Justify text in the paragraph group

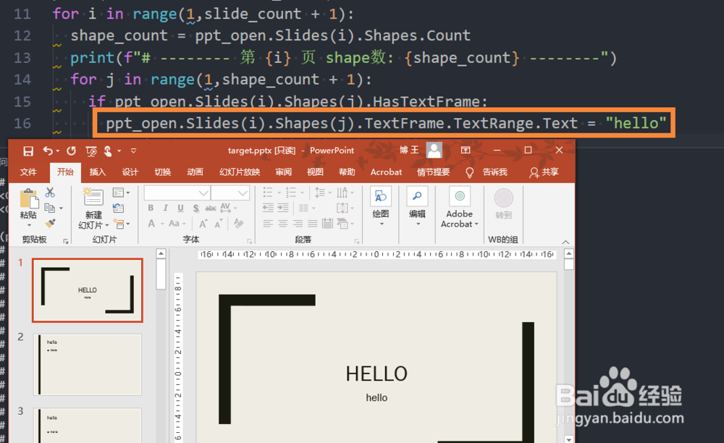(313, 224)
